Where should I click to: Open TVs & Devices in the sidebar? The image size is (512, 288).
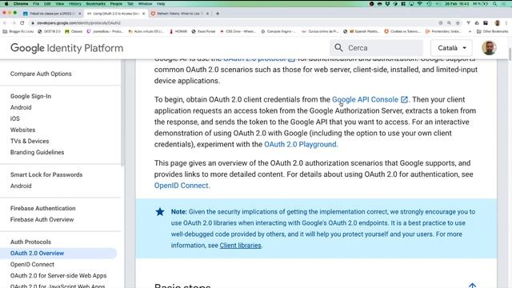tap(30, 141)
